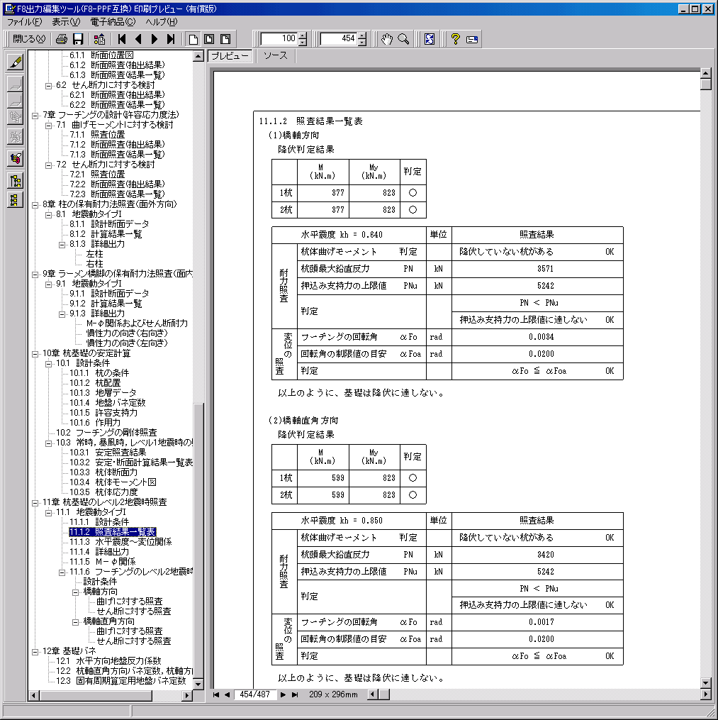This screenshot has width=718, height=720.
Task: Switch to the プレビュー tab
Action: (x=230, y=56)
